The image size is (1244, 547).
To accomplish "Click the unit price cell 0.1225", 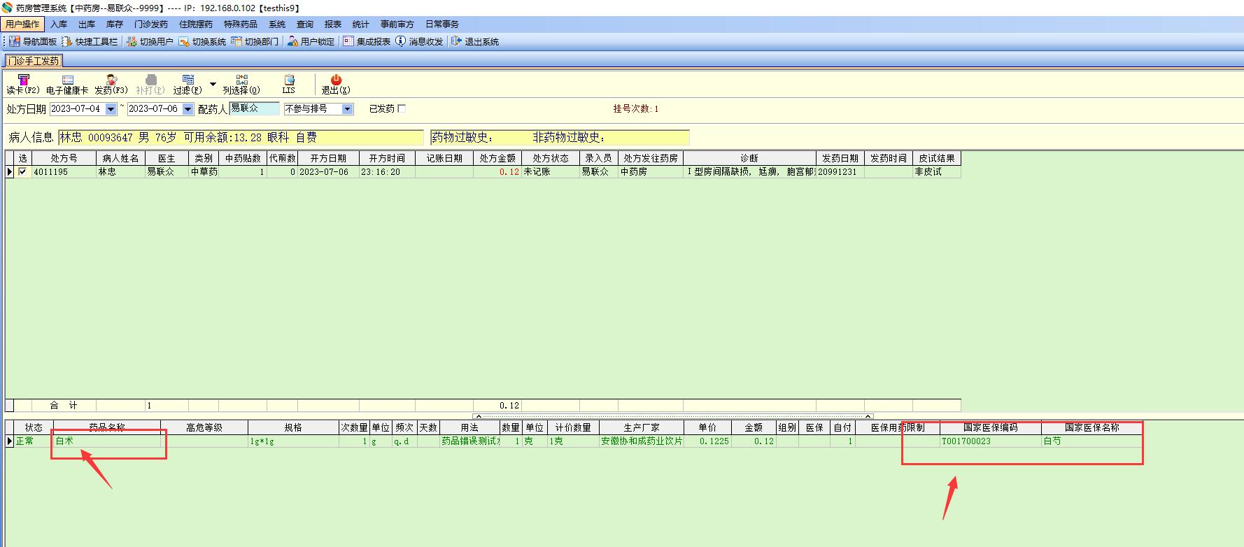I will coord(708,441).
